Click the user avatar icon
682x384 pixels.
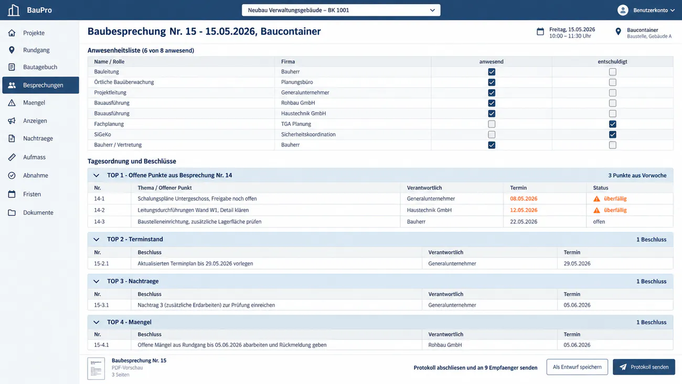pos(623,10)
